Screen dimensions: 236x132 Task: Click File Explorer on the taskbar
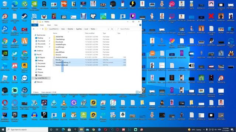81,129
